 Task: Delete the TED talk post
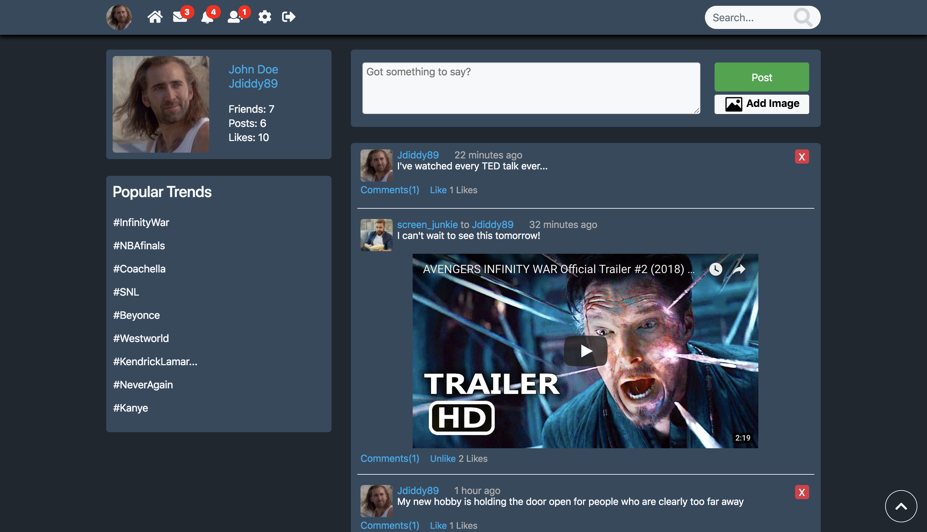pyautogui.click(x=801, y=157)
